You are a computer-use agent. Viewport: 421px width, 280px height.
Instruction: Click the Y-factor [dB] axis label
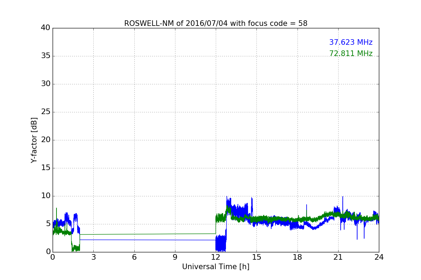point(34,140)
